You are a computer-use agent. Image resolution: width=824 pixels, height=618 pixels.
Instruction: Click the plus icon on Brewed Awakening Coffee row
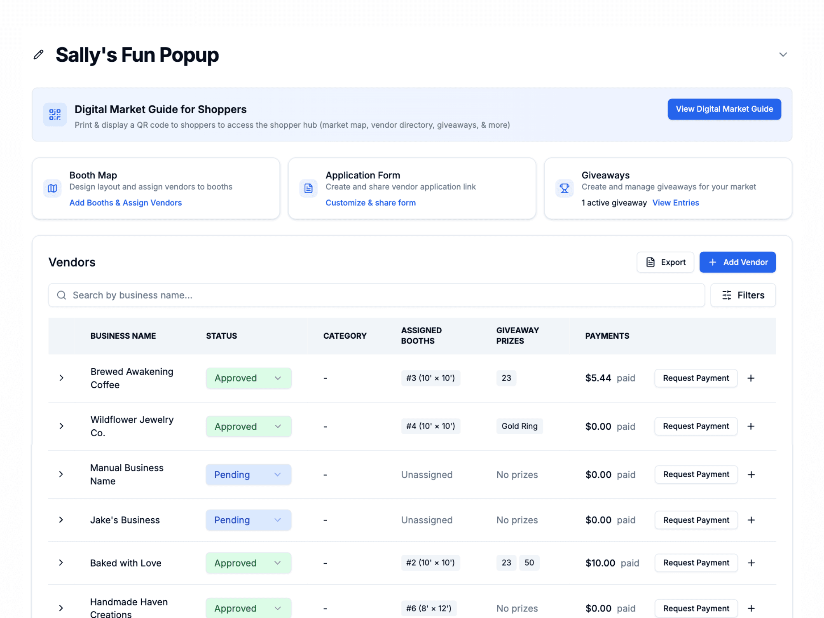pos(751,378)
